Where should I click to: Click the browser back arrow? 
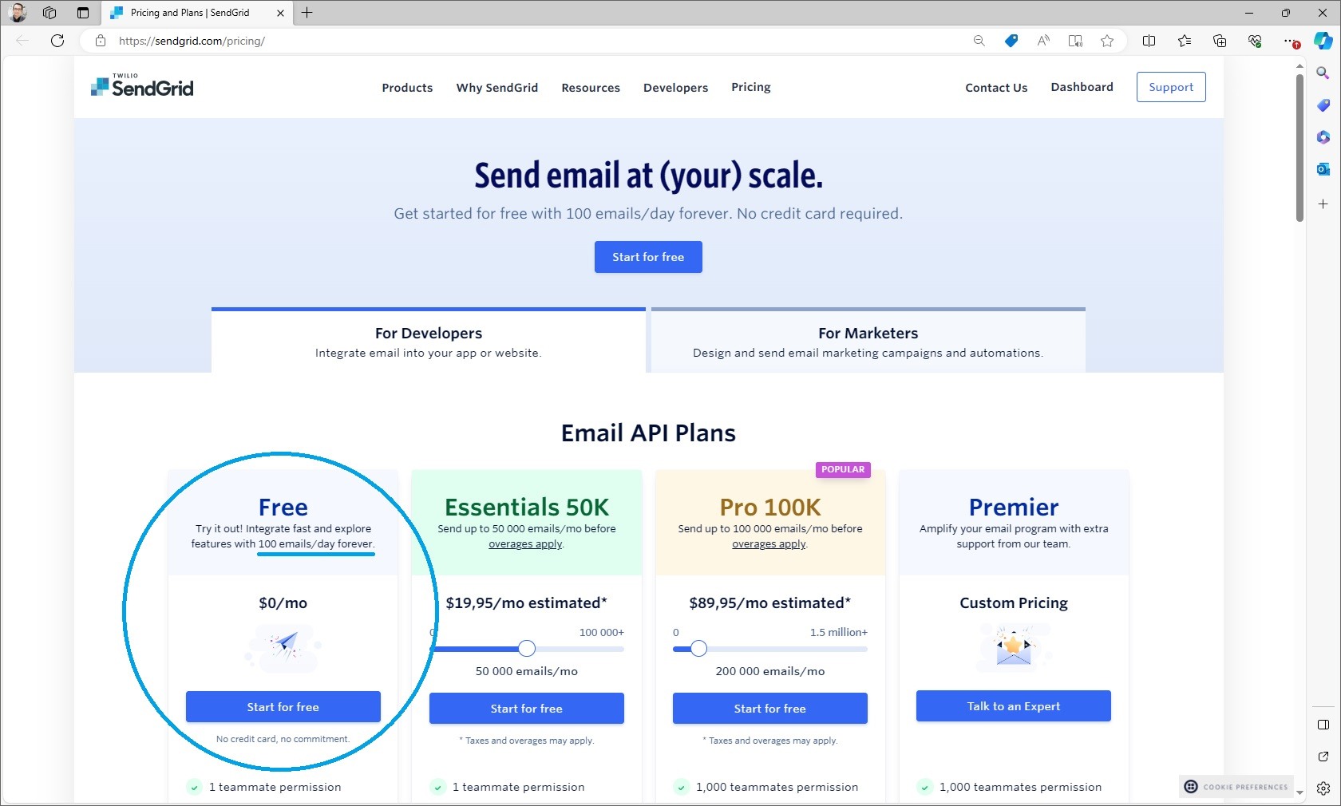tap(22, 41)
